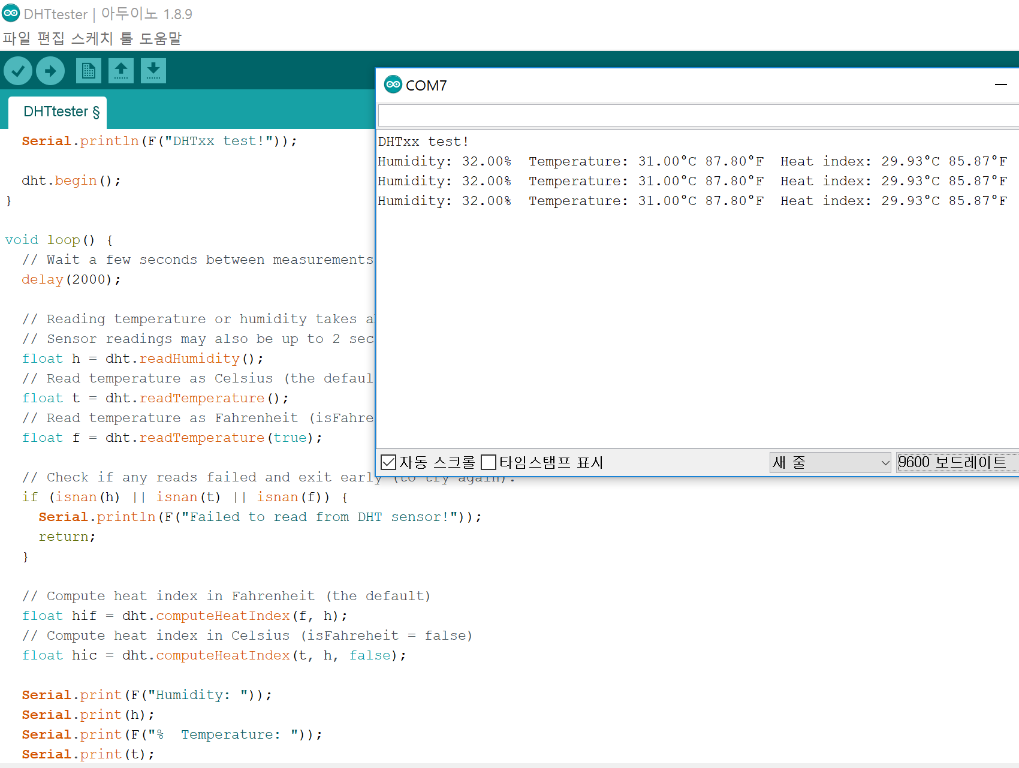
Task: Open the 도움말 menu
Action: point(161,38)
